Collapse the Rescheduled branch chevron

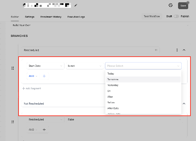pyautogui.click(x=184, y=50)
